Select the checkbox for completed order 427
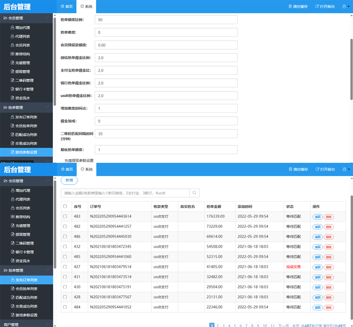The height and width of the screenshot is (327, 353). [x=65, y=267]
